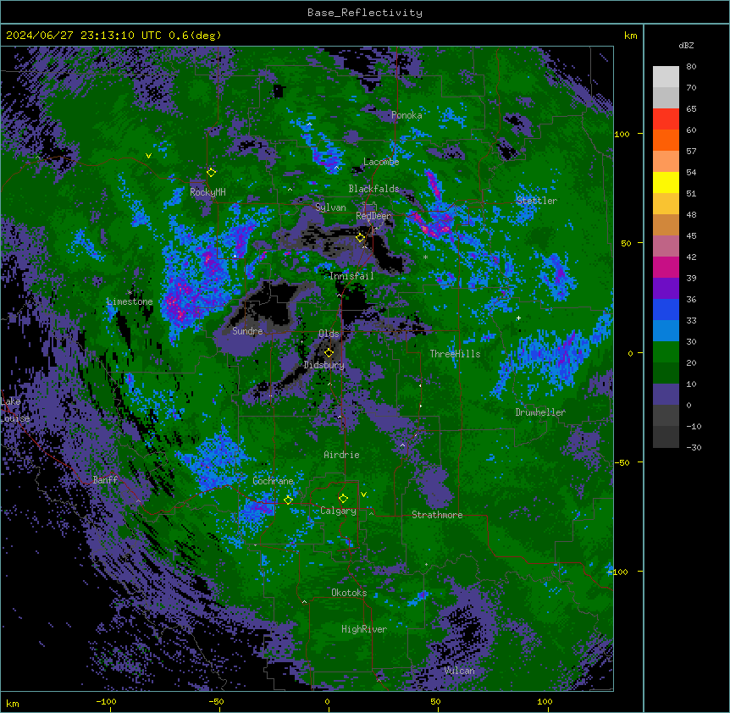Click the Banff label
The image size is (730, 713).
[105, 480]
